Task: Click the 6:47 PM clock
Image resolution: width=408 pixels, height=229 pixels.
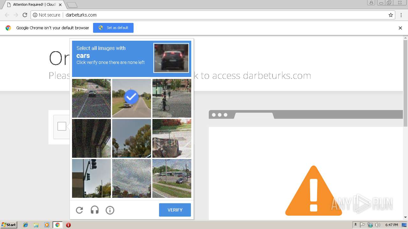Action: click(391, 225)
